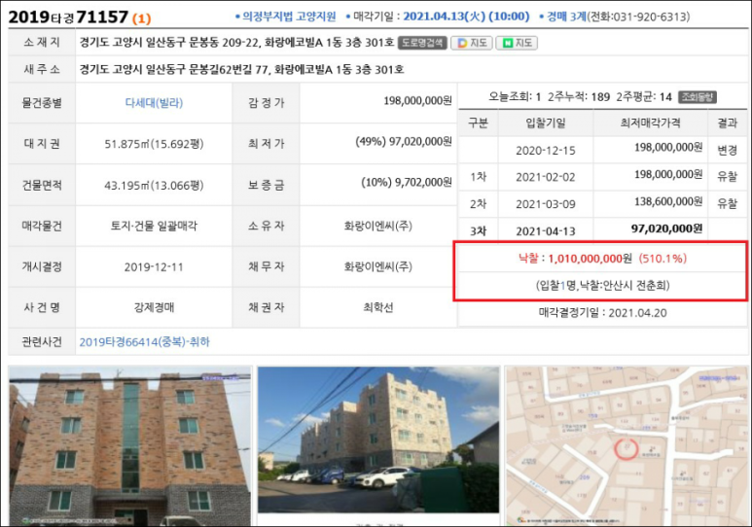This screenshot has width=752, height=527.
Task: Click the 입찰기일 column header
Action: click(x=546, y=123)
